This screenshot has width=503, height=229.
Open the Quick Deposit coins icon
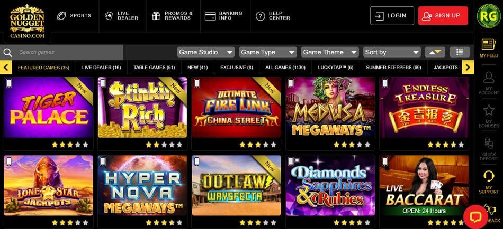(x=489, y=143)
